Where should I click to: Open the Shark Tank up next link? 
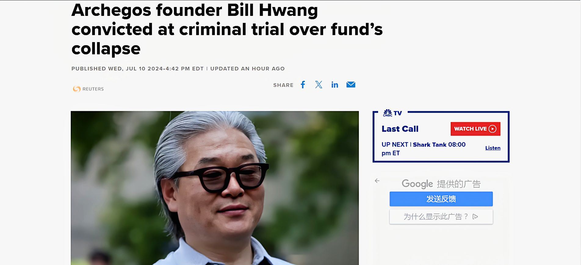click(x=430, y=145)
